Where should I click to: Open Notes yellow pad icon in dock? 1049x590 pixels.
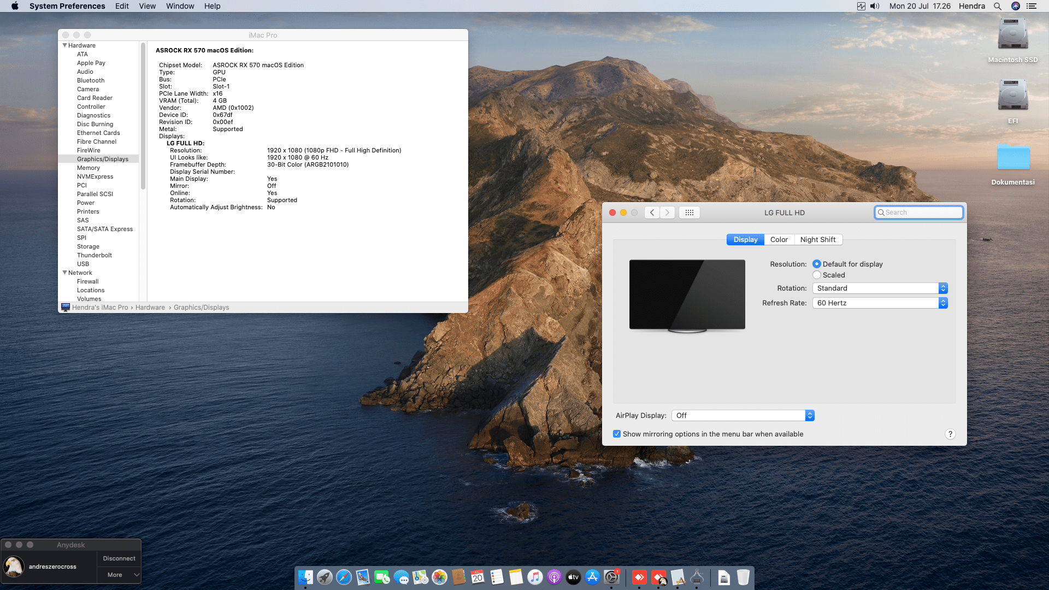(x=516, y=577)
